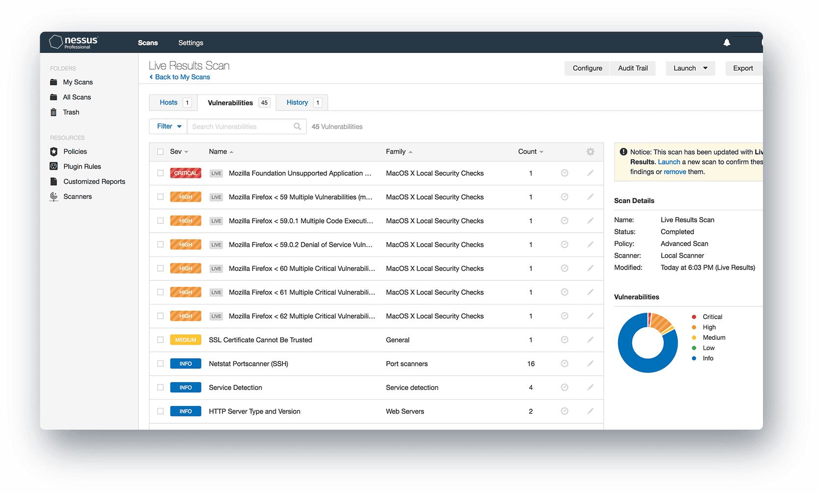Click accept-risk circle for Firefox < 61 row

(564, 292)
